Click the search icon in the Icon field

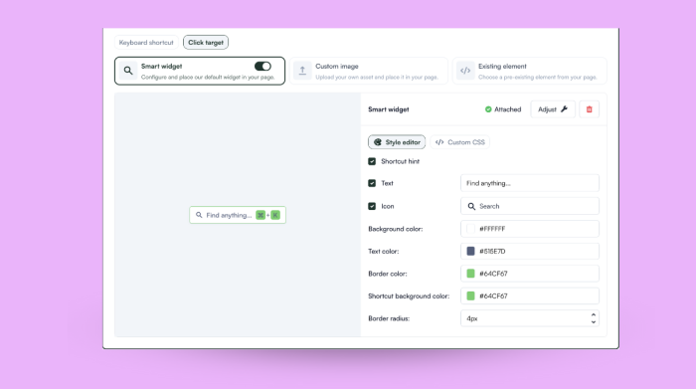(471, 206)
